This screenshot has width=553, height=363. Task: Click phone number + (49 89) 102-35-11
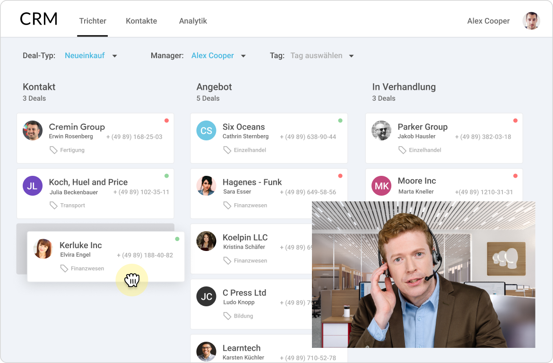click(x=141, y=192)
